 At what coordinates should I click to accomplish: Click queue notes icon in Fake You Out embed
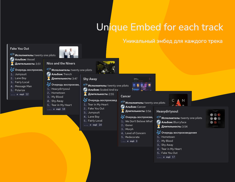point(12,70)
